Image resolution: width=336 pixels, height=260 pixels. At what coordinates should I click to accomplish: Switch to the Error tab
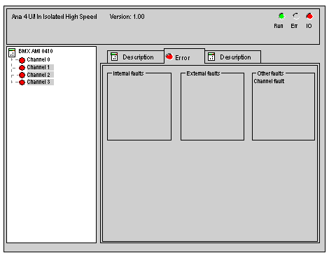click(184, 56)
